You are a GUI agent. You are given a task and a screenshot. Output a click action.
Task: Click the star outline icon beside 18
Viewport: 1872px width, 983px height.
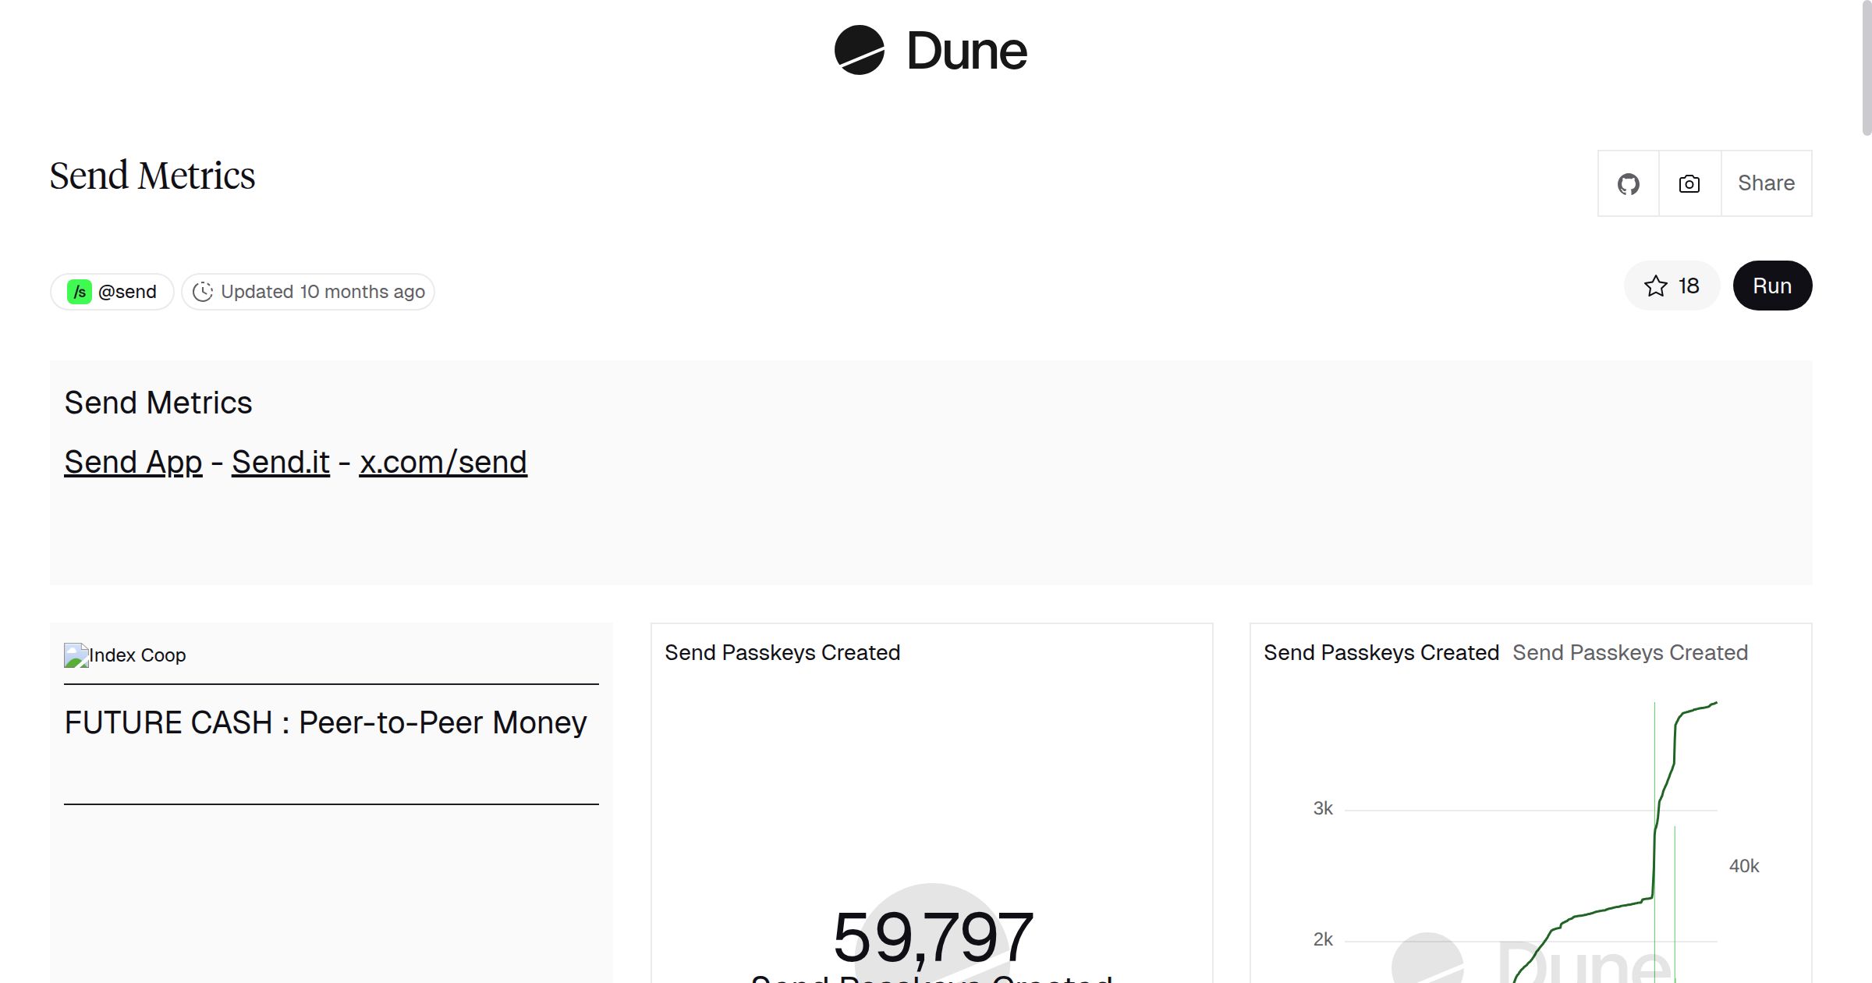(1654, 286)
